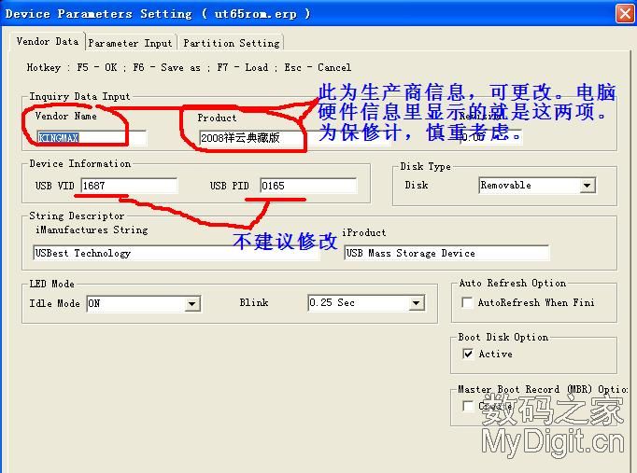Click the iProduct field USB Mass Storage Device
Image resolution: width=637 pixels, height=473 pixels.
click(446, 253)
